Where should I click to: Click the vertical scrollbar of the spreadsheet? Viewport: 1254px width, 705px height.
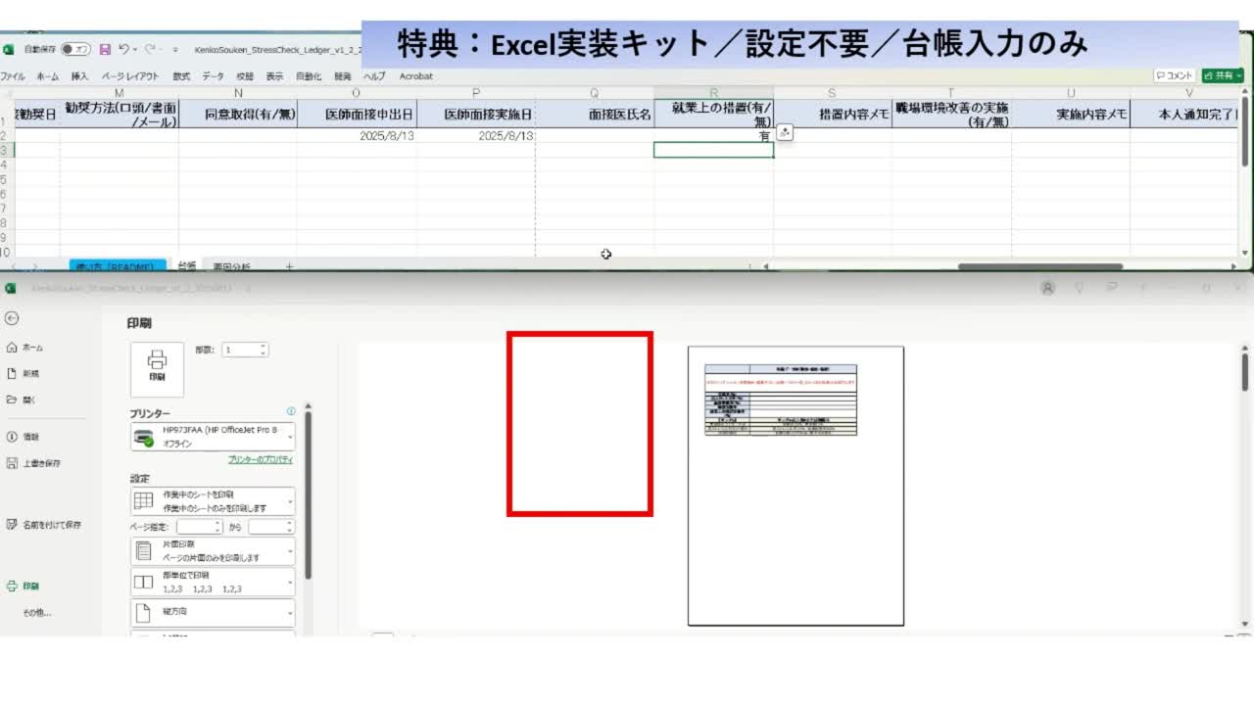[1245, 132]
